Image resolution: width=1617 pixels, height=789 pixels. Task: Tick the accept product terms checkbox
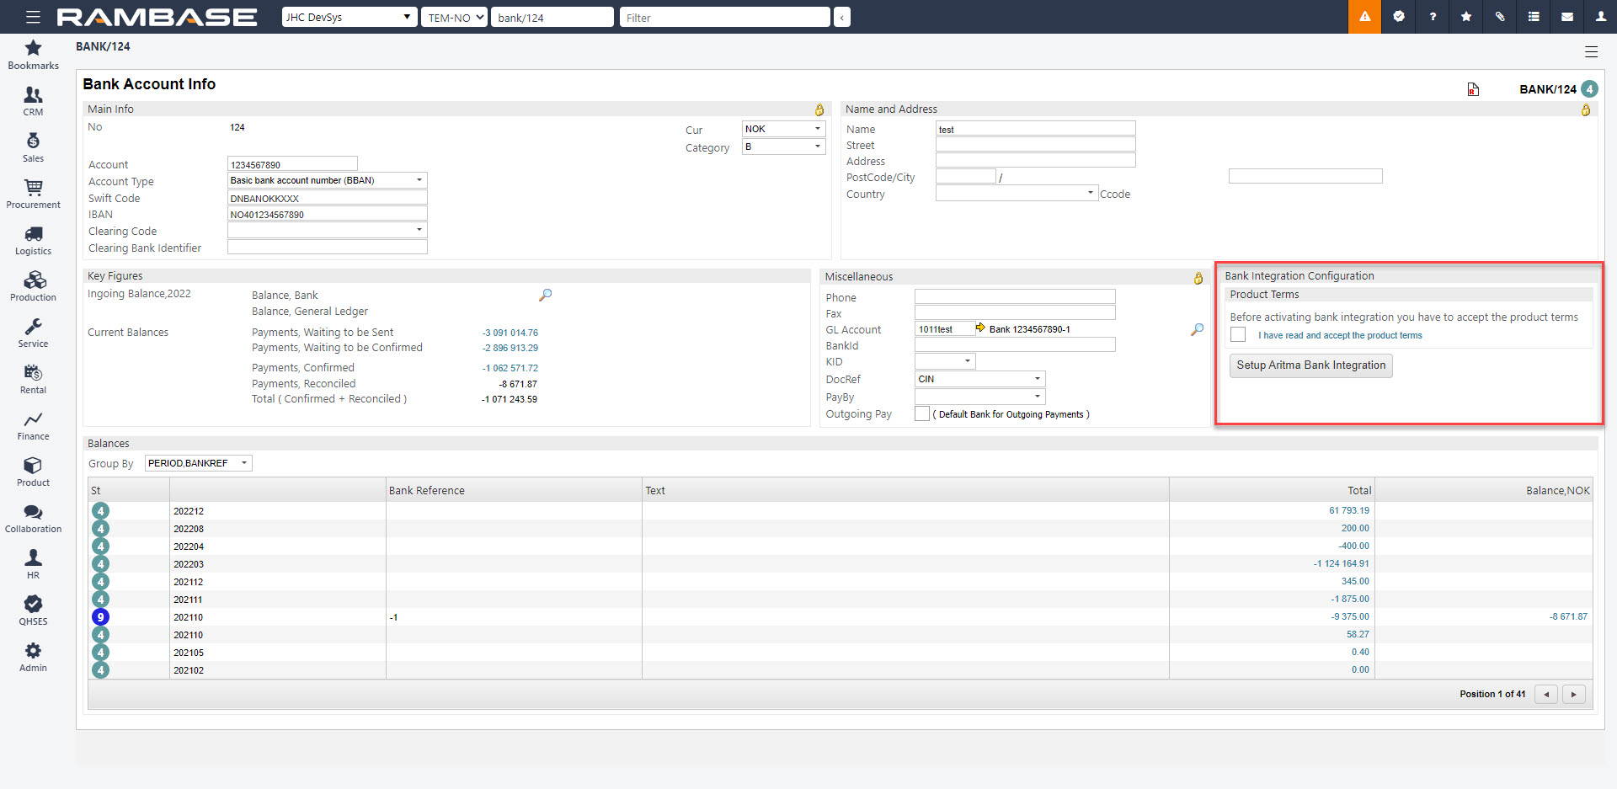pos(1238,335)
